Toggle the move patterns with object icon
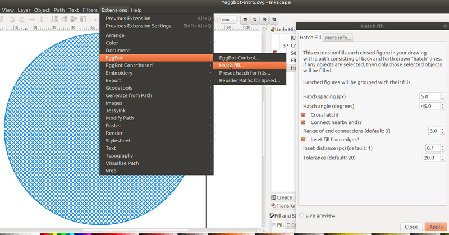 274,20
